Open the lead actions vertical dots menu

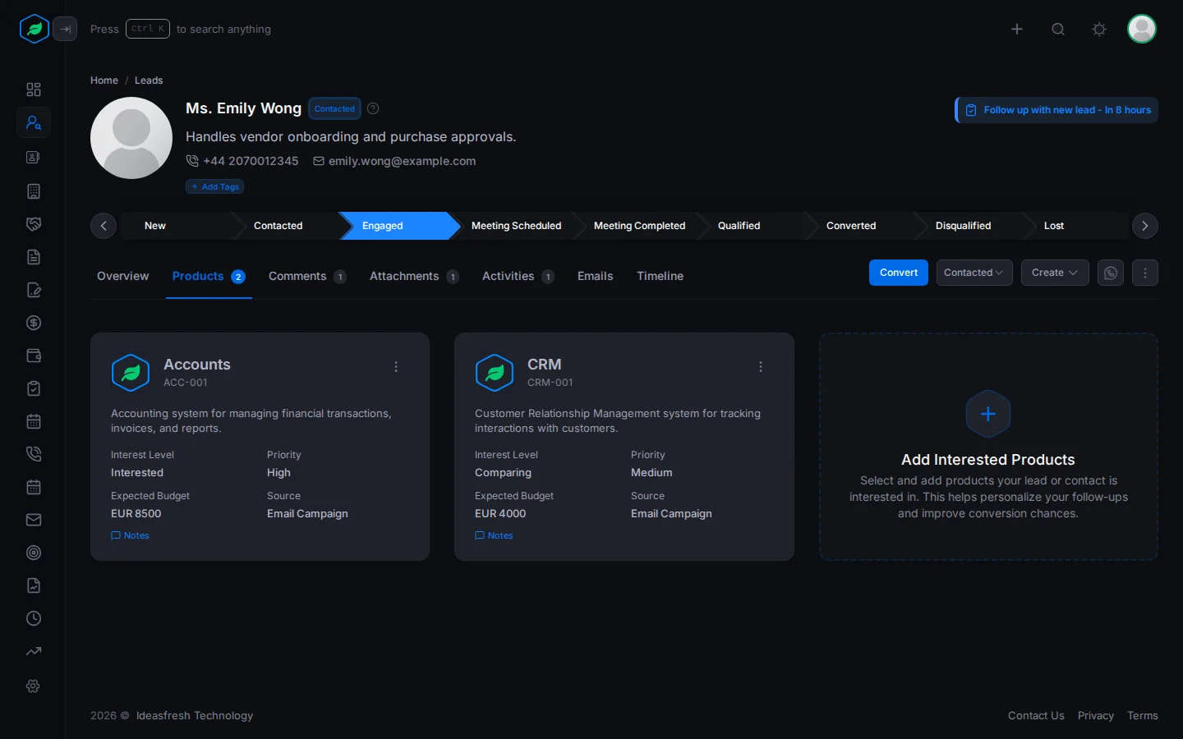[x=1145, y=273]
